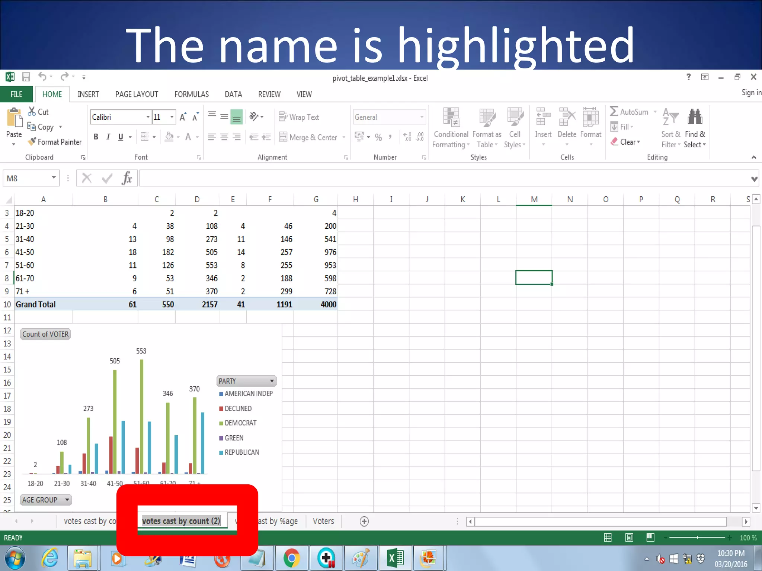762x571 pixels.
Task: Open the font size 11 dropdown
Action: coord(172,117)
